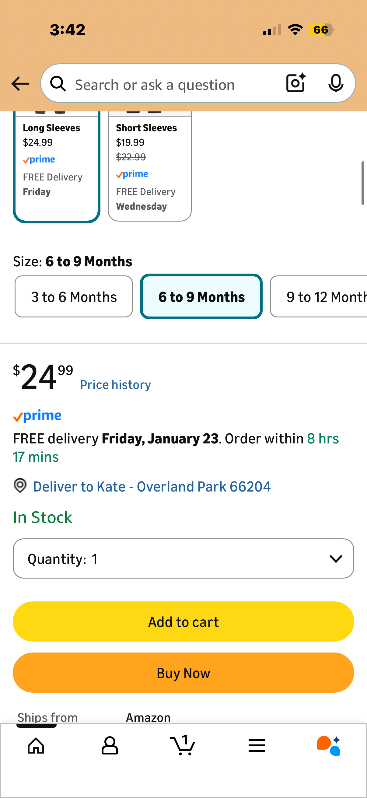Type in the search or ask field
The width and height of the screenshot is (367, 798).
[x=173, y=85]
